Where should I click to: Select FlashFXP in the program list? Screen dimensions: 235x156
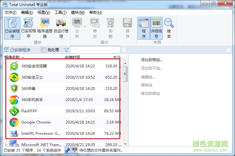(29, 111)
